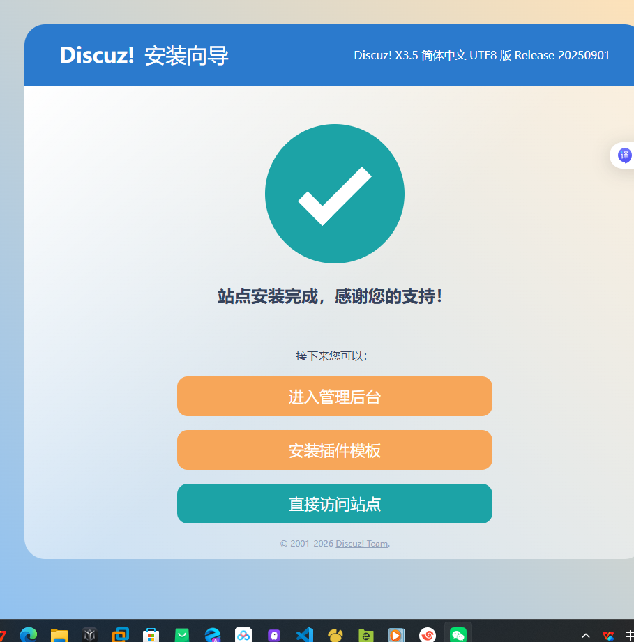634x642 pixels.
Task: Click the large green checkmark success icon
Action: [x=335, y=194]
